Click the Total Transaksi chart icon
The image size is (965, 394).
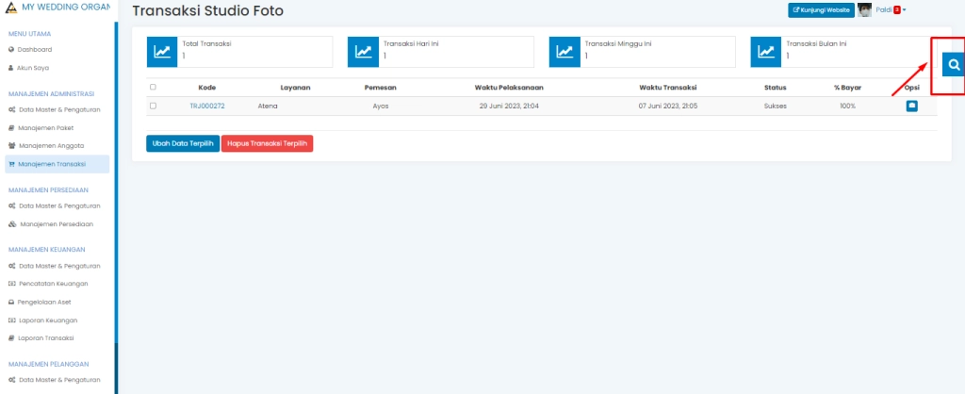coord(162,52)
